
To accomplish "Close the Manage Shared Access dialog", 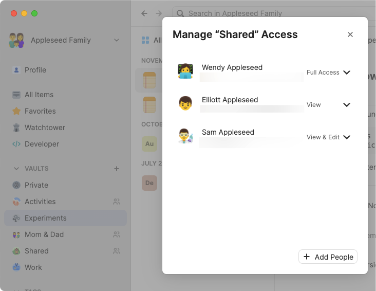I will pos(350,34).
